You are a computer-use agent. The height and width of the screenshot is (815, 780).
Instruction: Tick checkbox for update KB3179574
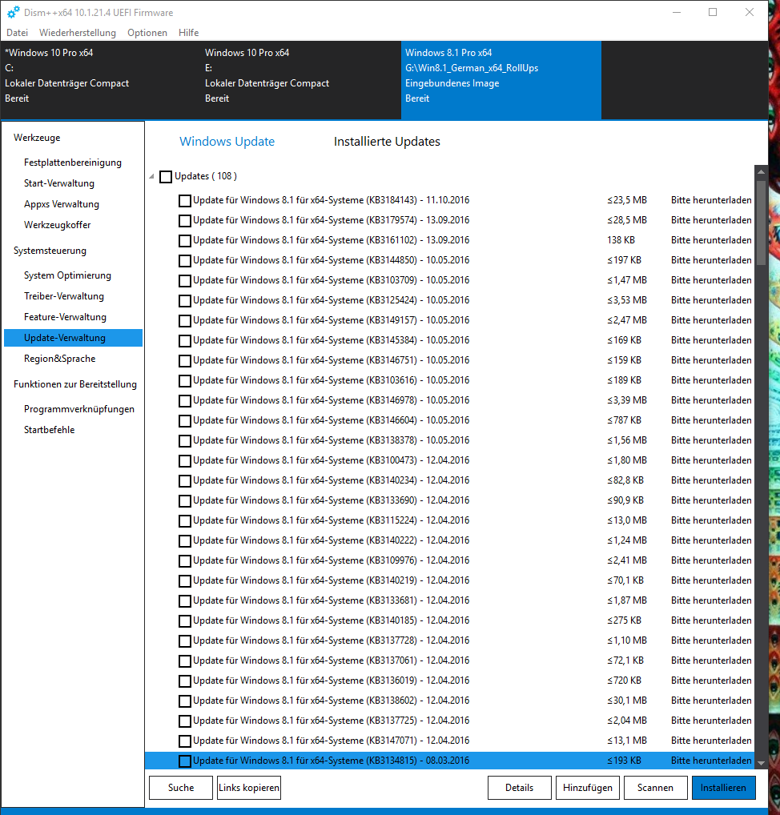pos(185,221)
